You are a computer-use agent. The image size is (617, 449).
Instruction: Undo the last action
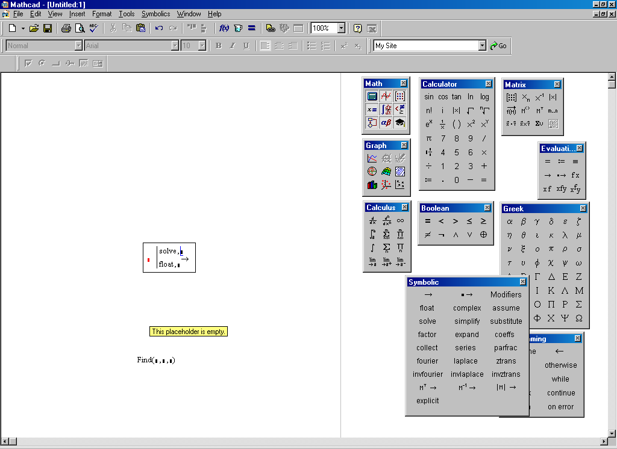click(159, 28)
